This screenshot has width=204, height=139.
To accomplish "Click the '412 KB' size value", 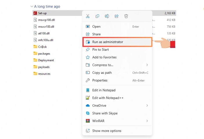I will point(171,20).
